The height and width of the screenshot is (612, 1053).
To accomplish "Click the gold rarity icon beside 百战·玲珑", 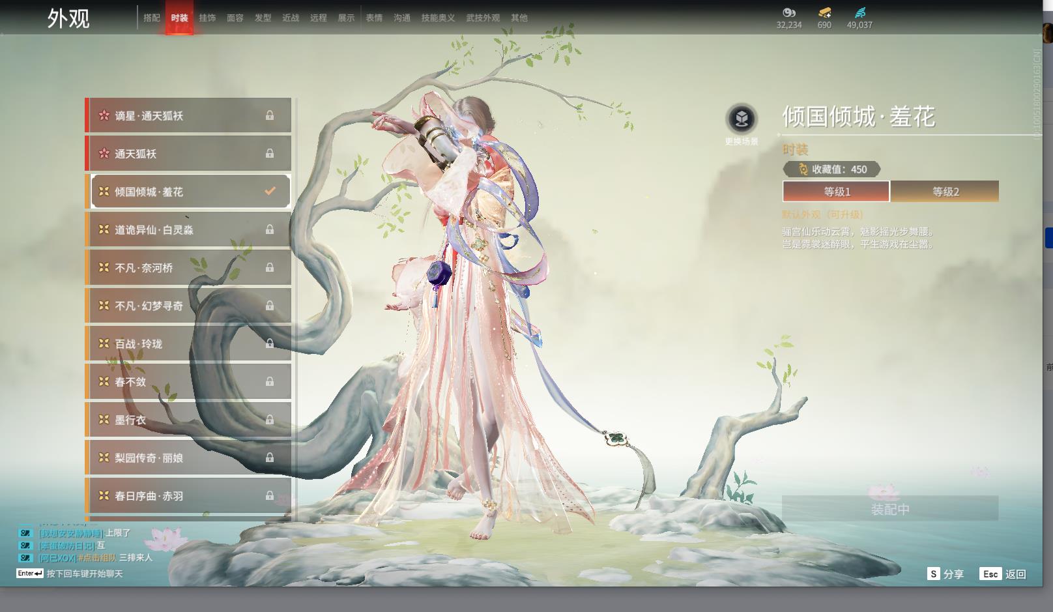I will tap(104, 343).
